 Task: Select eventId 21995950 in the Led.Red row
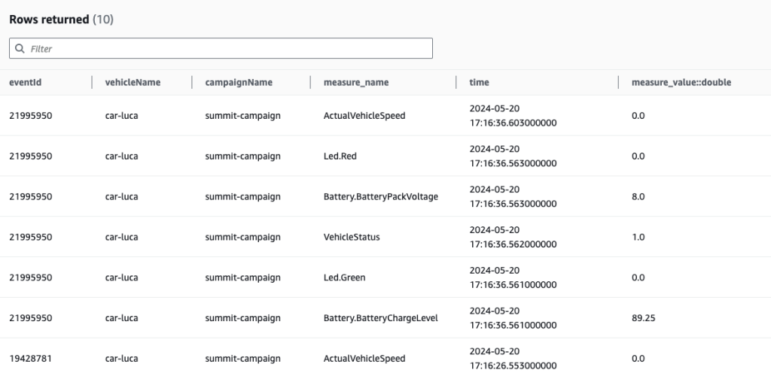[30, 156]
